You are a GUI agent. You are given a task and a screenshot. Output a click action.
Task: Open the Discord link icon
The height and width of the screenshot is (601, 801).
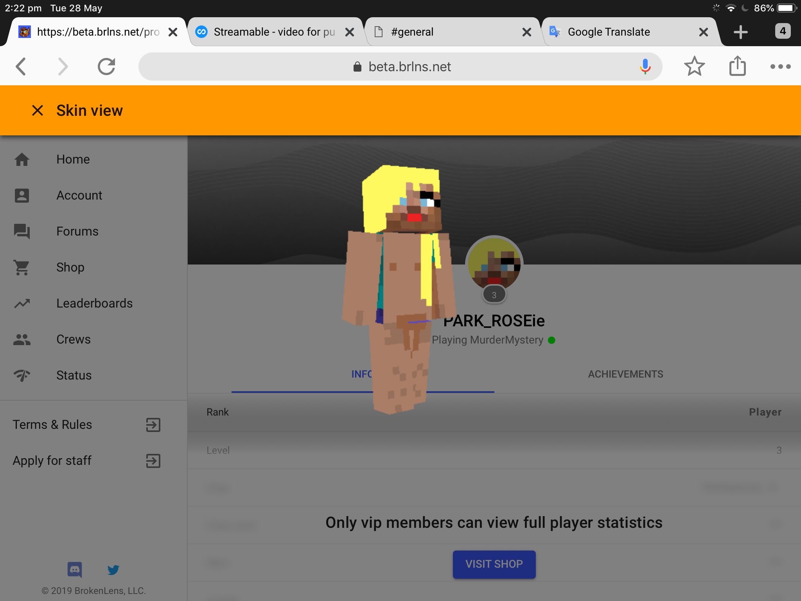pos(75,570)
